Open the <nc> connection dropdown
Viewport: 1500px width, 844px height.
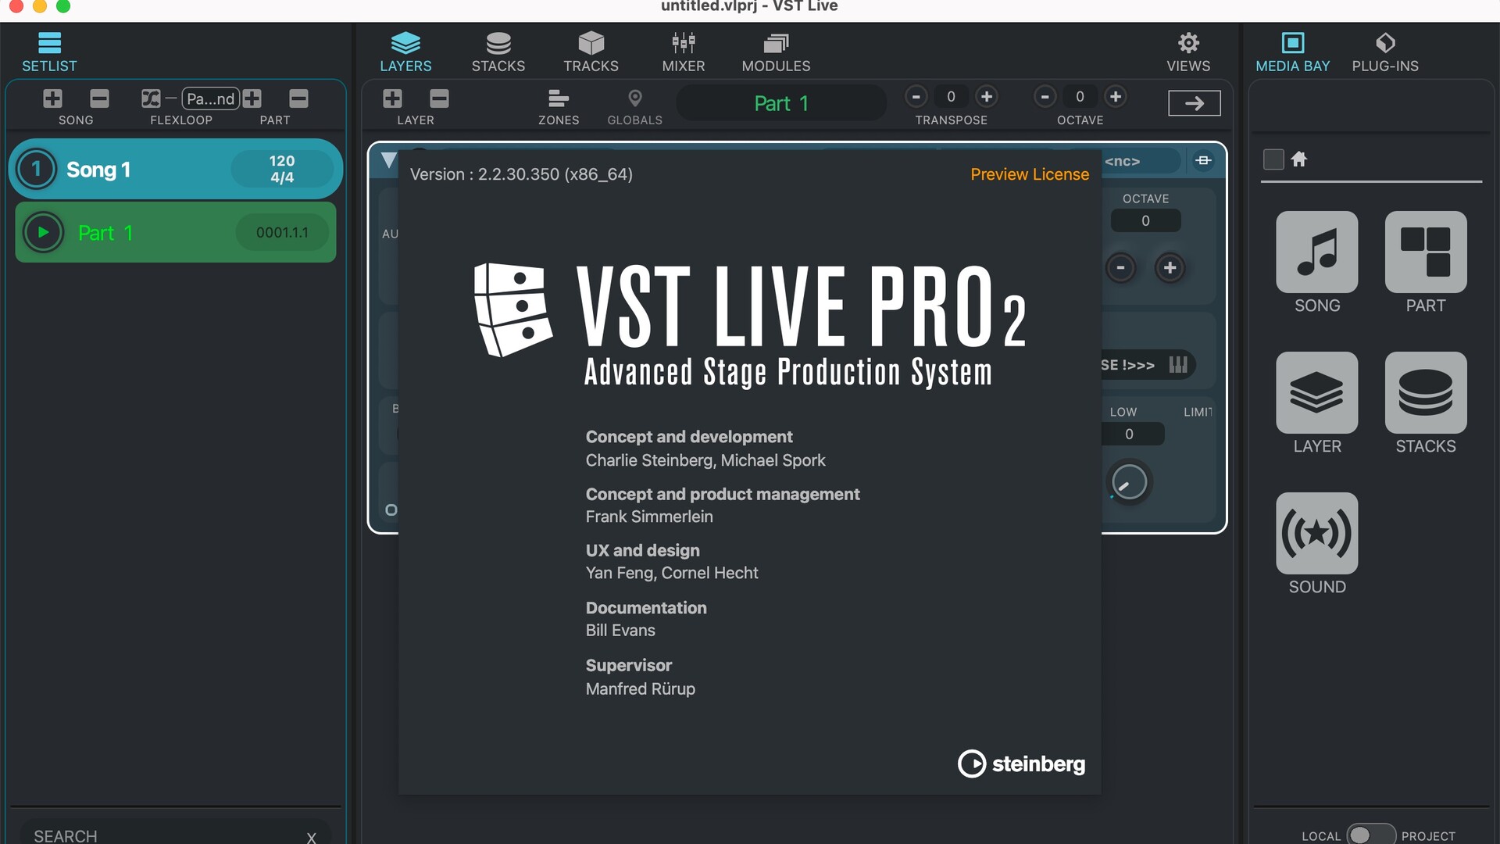[x=1139, y=161]
